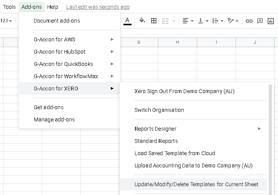Select column J header
The image size is (278, 195).
coord(255,42)
